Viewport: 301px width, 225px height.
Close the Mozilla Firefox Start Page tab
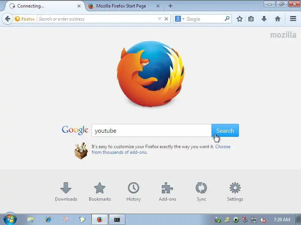point(158,6)
